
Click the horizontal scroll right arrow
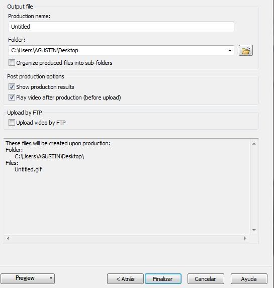[x=245, y=238]
